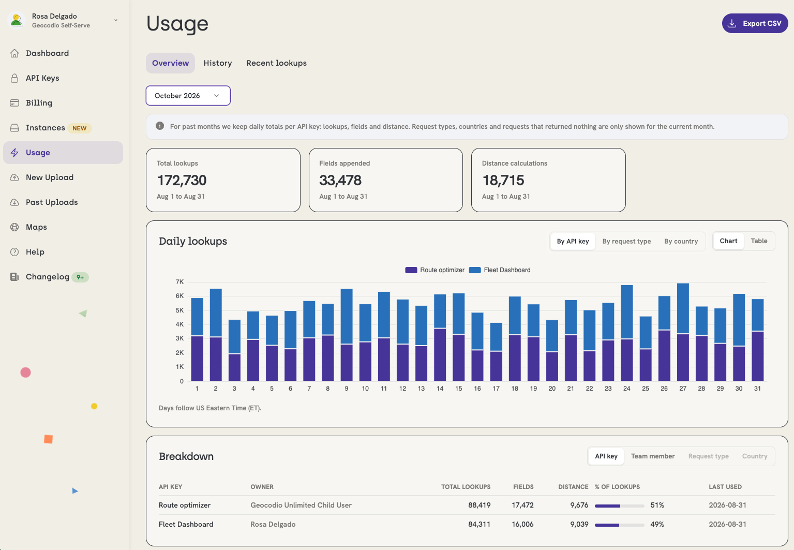
Task: Open the Overview tab
Action: click(170, 63)
